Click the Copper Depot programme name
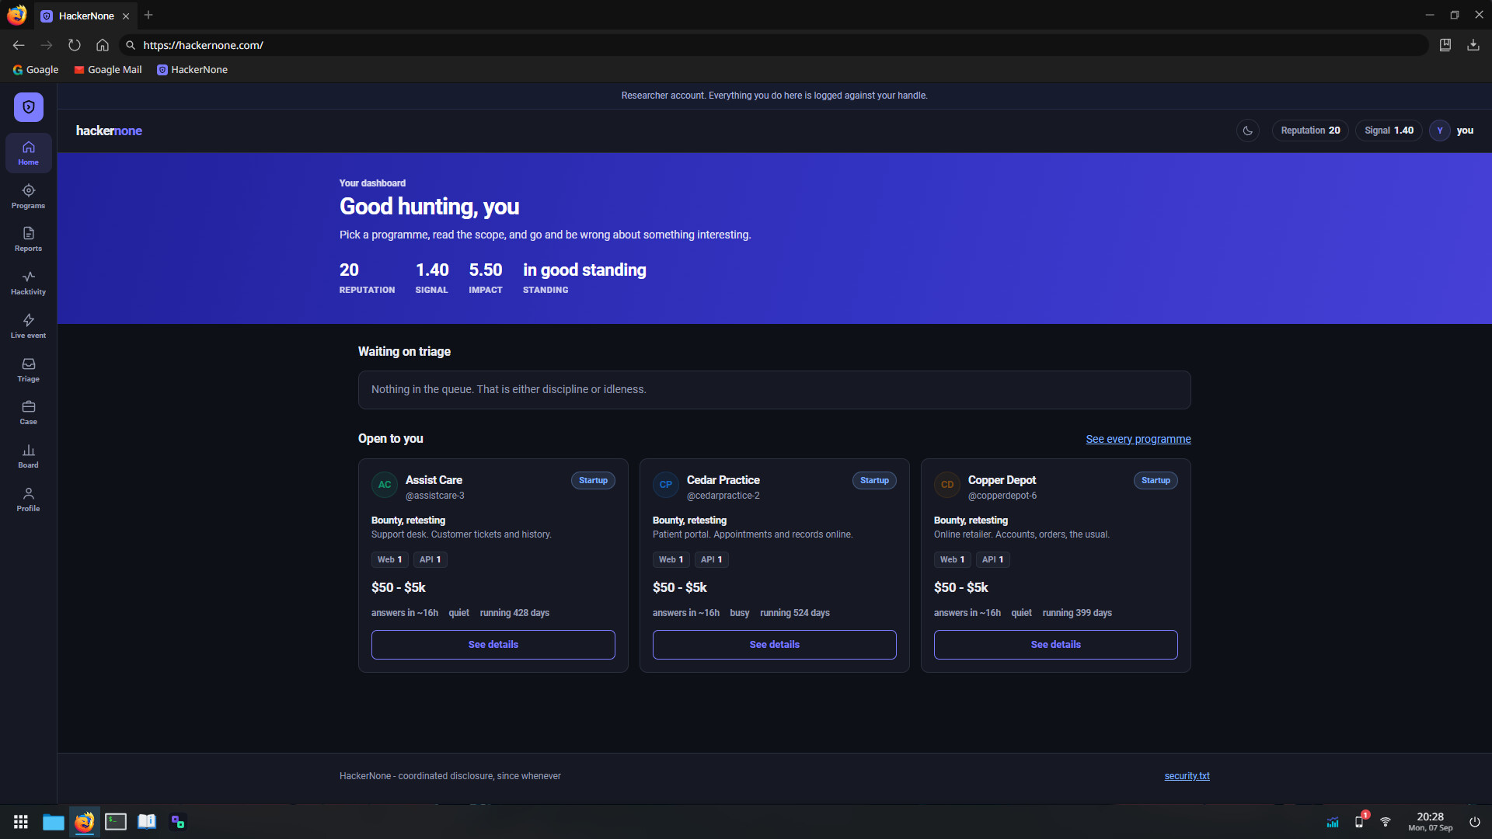This screenshot has width=1492, height=839. (1002, 480)
